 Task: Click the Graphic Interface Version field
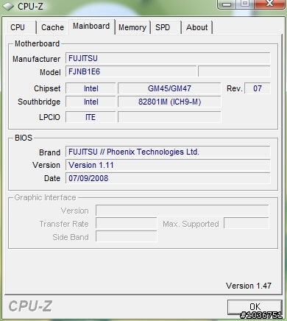point(183,211)
